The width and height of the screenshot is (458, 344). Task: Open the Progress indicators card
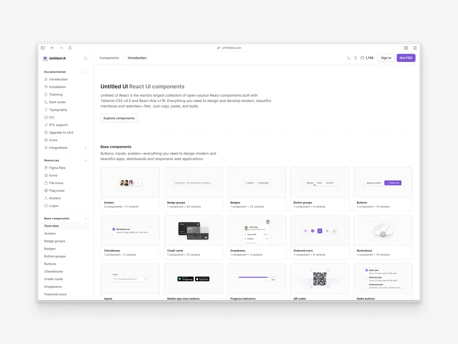click(x=256, y=282)
